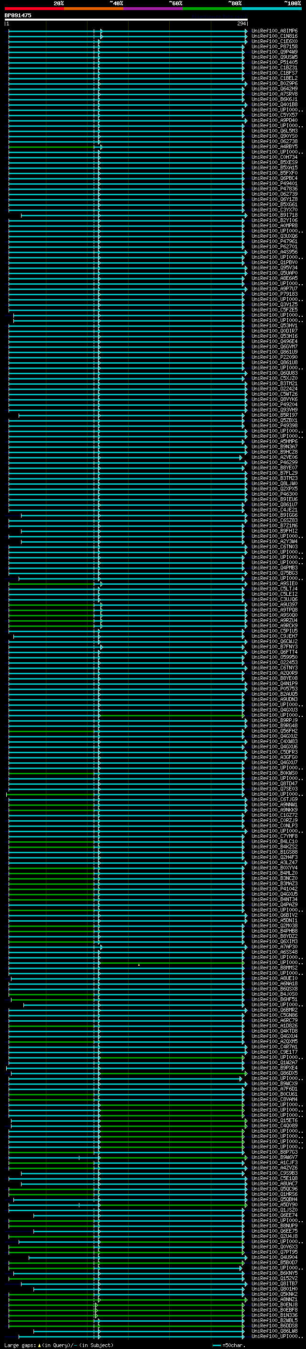
Task: Select the label UniRef100_Q6PBC4
Action: tap(274, 178)
